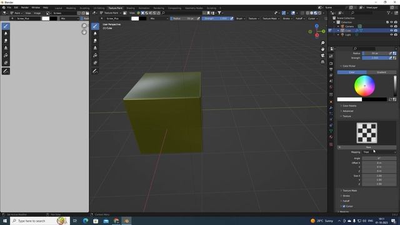This screenshot has width=400, height=225.
Task: Expand the Falloff panel in properties
Action: [346, 201]
